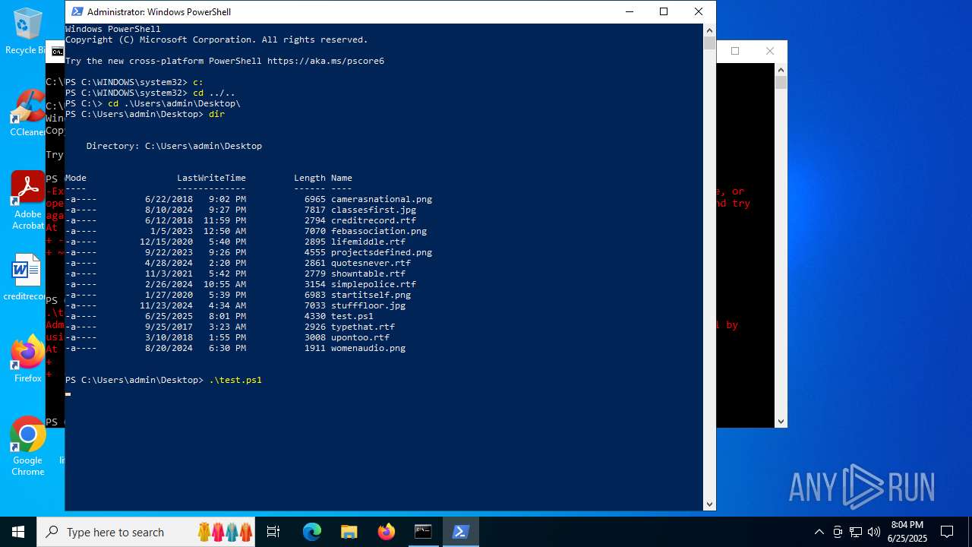Image resolution: width=972 pixels, height=547 pixels.
Task: Click the taskbar search highlight clothing icon
Action: click(225, 532)
